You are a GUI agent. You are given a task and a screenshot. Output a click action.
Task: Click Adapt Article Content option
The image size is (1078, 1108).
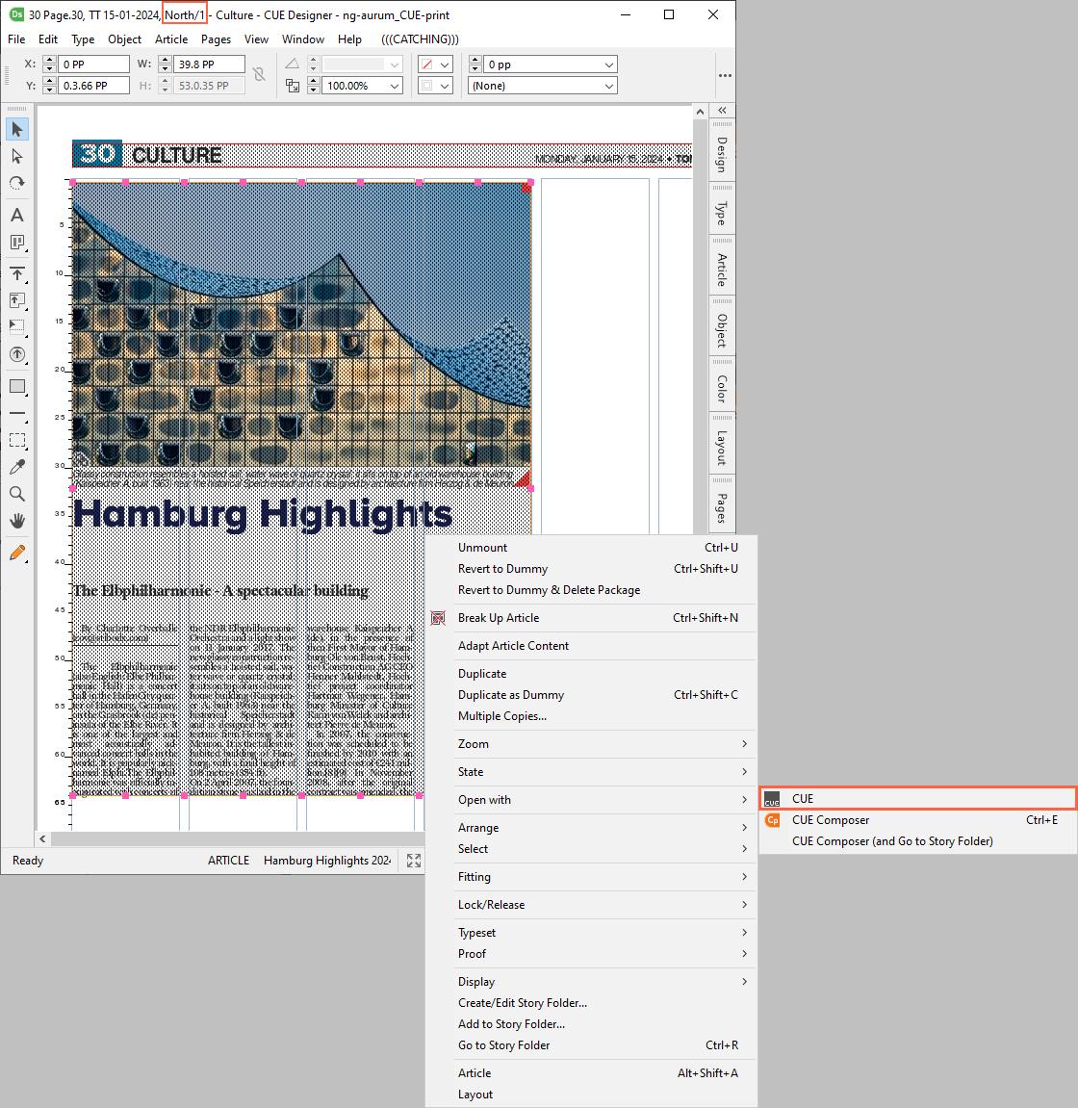point(513,646)
